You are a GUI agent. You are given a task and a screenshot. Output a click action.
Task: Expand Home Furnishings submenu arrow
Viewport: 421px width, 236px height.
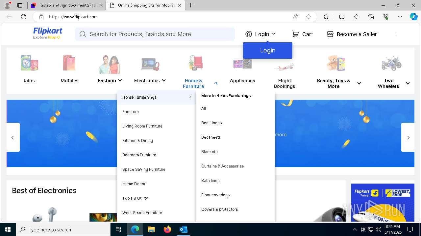[190, 97]
